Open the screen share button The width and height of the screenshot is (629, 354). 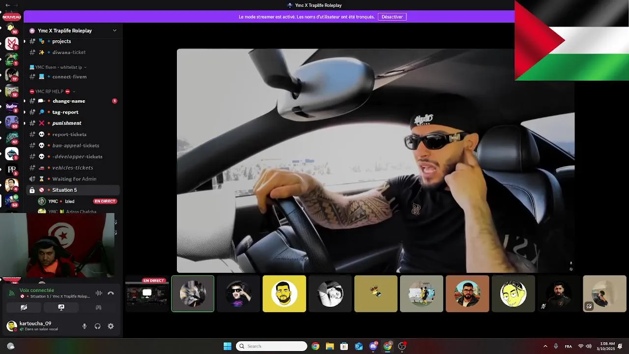tap(61, 307)
